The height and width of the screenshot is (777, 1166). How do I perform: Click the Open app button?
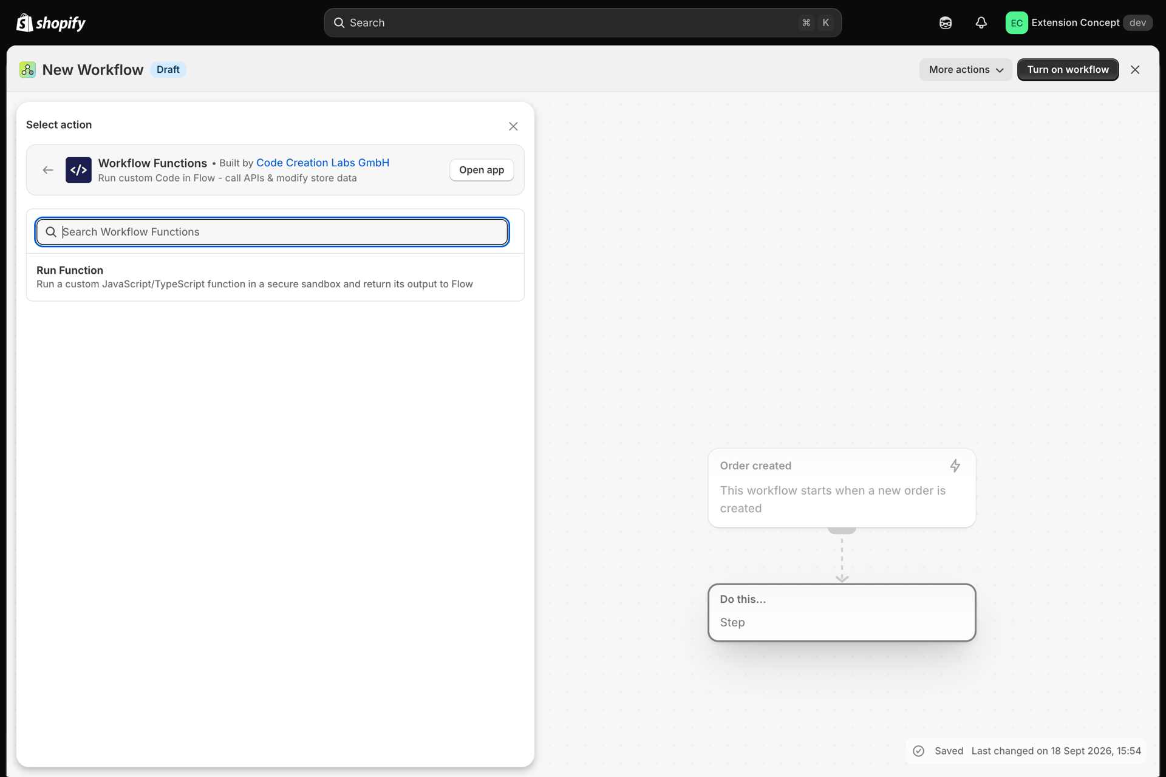pos(482,170)
